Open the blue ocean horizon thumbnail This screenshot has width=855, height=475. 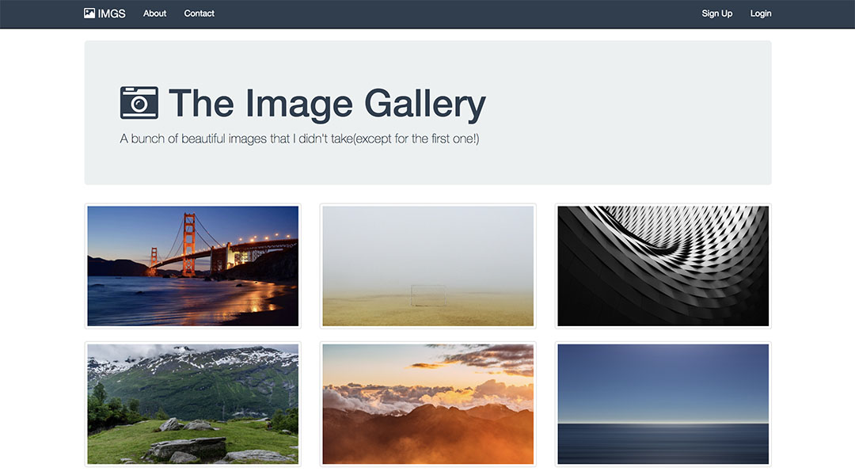pos(663,404)
